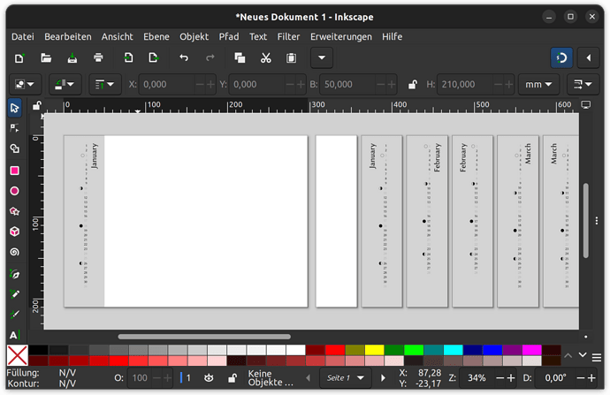This screenshot has width=610, height=395.
Task: Expand the toolbar overflow dropdown arrow
Action: point(322,58)
